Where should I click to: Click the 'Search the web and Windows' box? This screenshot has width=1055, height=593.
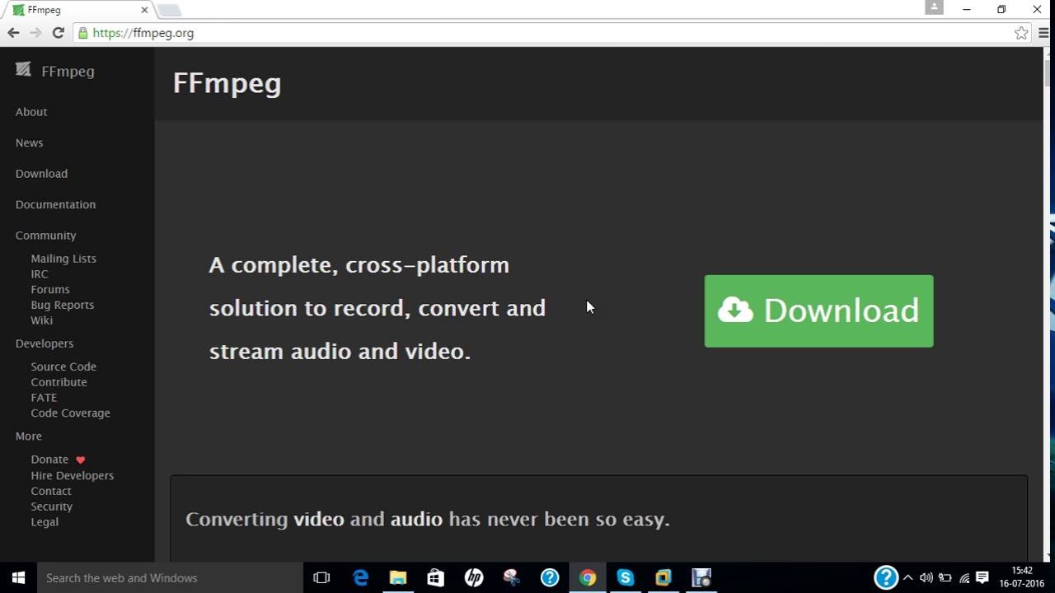(170, 578)
